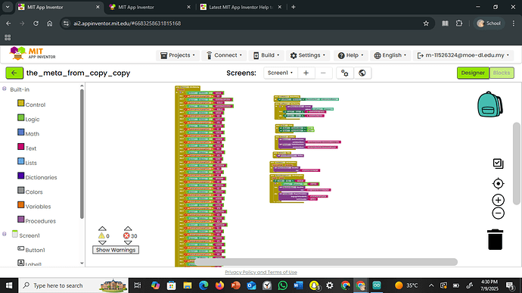Screen dimensions: 522x293
Task: Open the backpack icon
Action: (x=489, y=104)
